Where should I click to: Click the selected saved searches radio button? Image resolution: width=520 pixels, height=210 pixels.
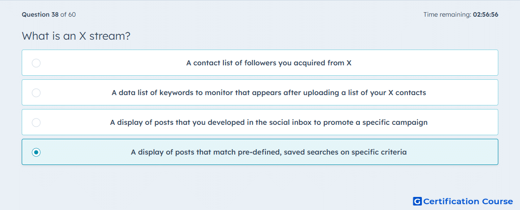tap(36, 152)
